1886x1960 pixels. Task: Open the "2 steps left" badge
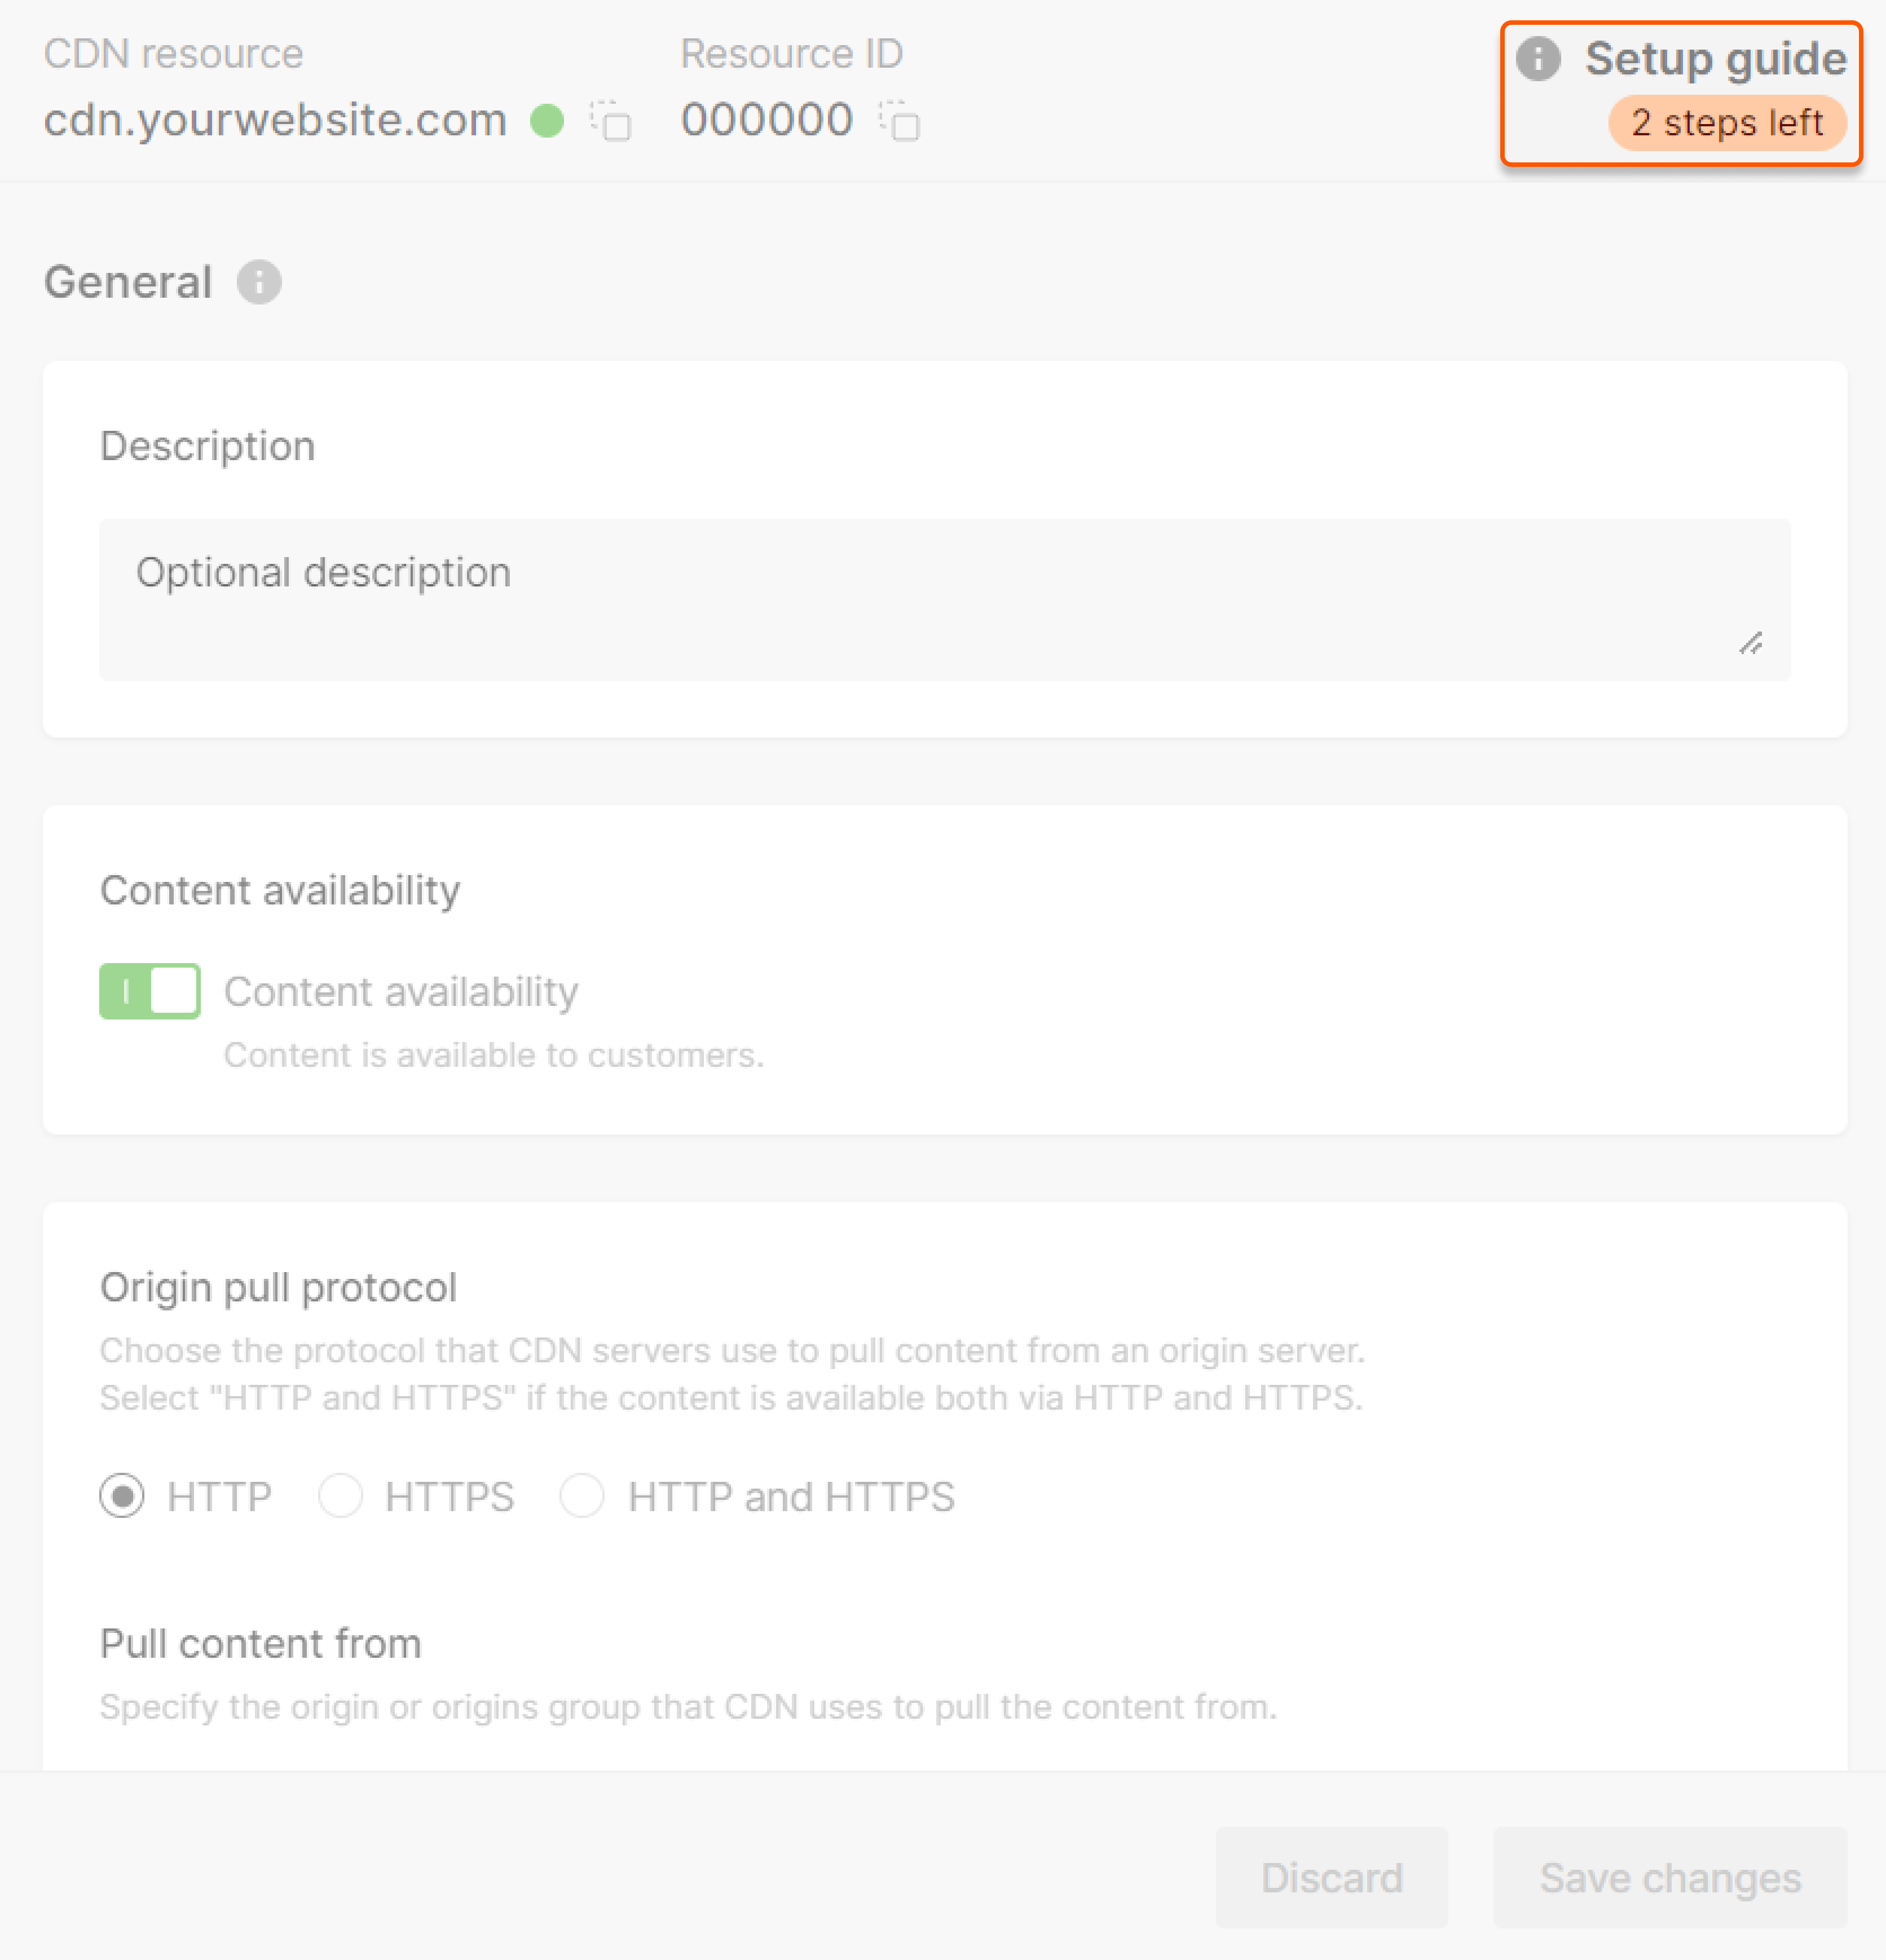1727,123
